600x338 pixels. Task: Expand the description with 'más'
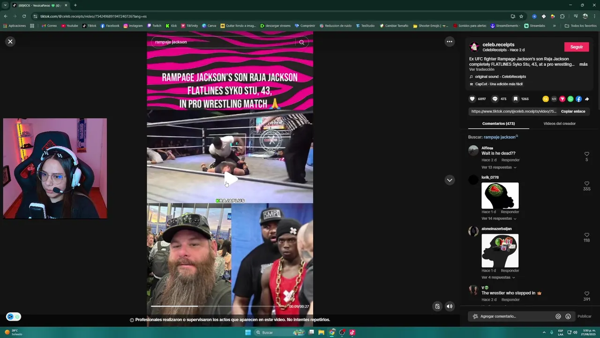[x=583, y=64]
